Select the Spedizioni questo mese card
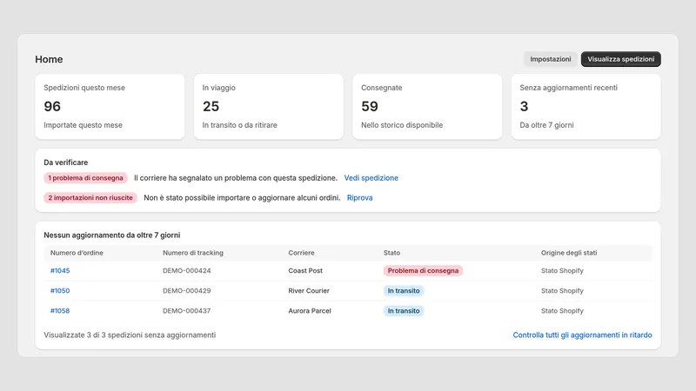 click(x=110, y=106)
